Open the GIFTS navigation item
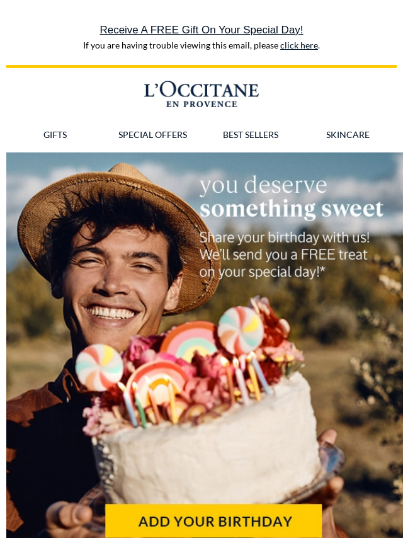The image size is (403, 538). 55,135
